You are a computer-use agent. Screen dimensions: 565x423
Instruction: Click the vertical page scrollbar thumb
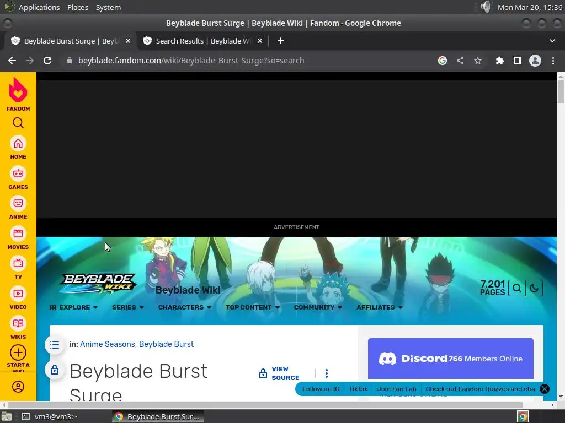pos(561,92)
